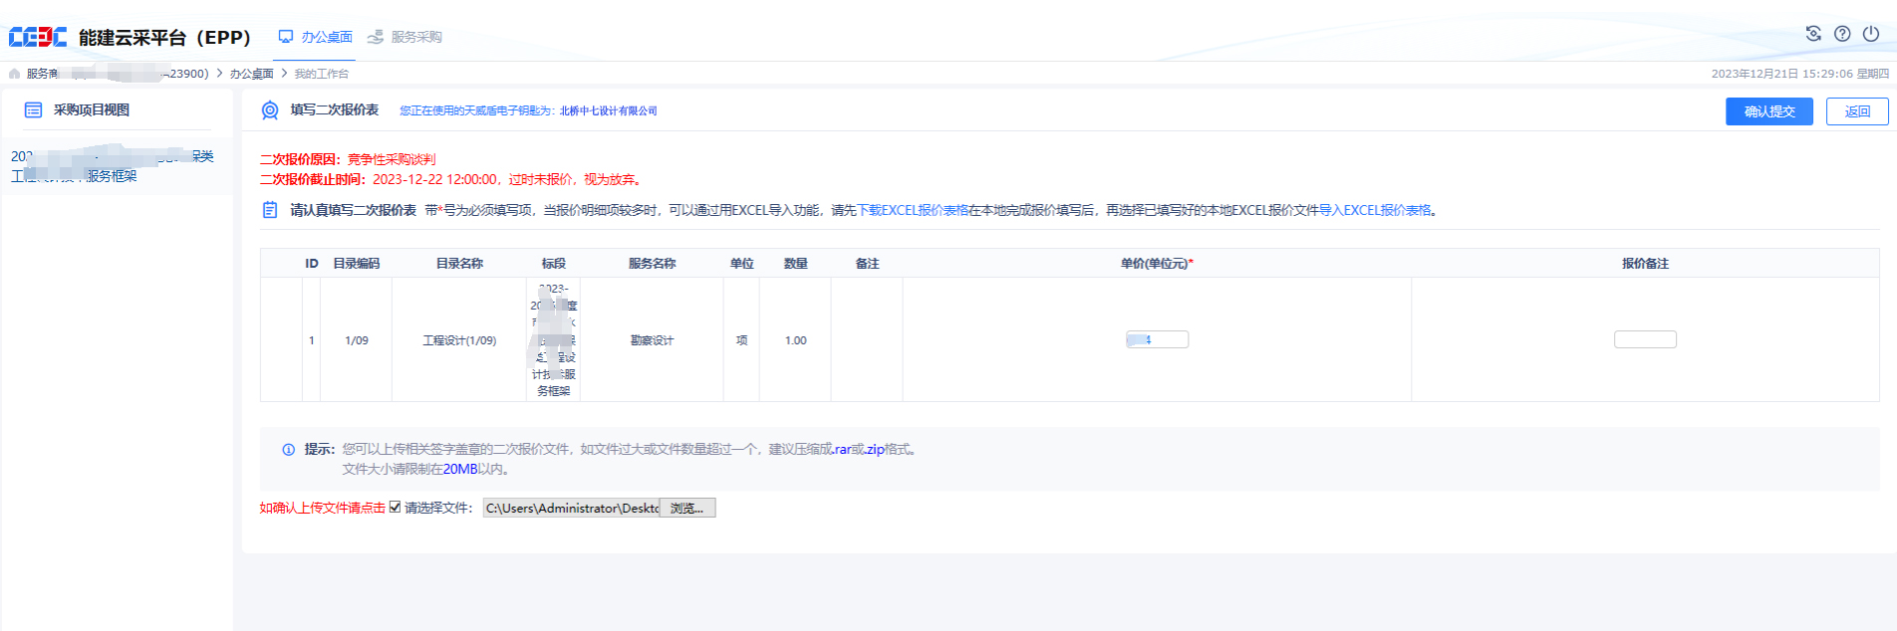Image resolution: width=1897 pixels, height=631 pixels.
Task: Toggle the upload file confirmation checkbox
Action: (x=395, y=508)
